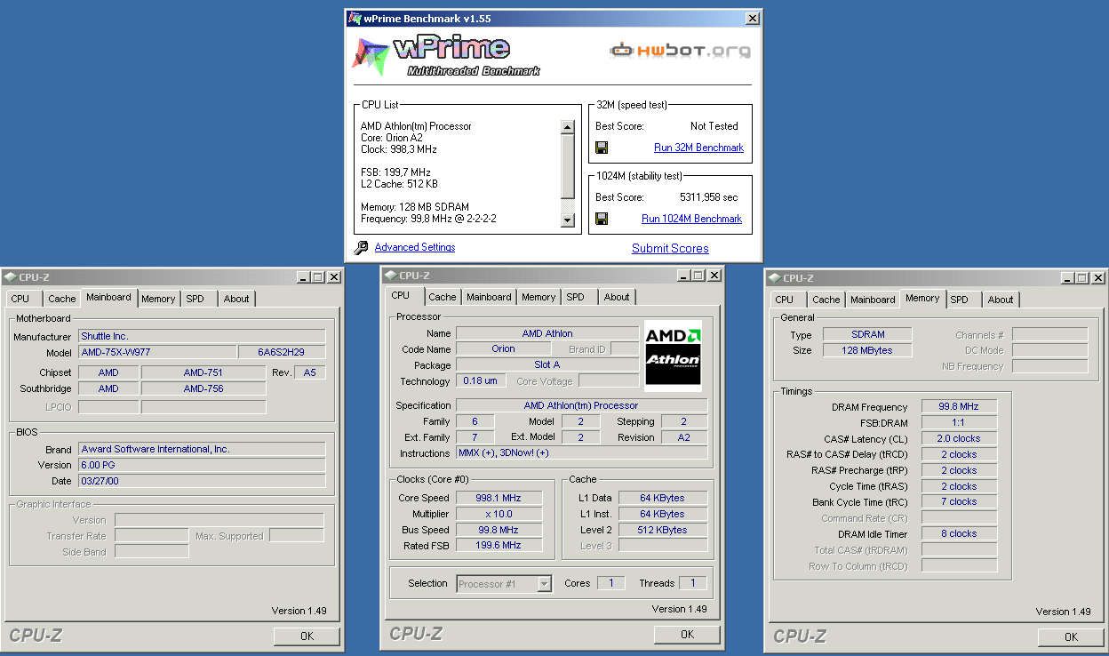Open the Memory tab in the Mainboard CPU-Z window
The height and width of the screenshot is (656, 1109).
point(158,299)
